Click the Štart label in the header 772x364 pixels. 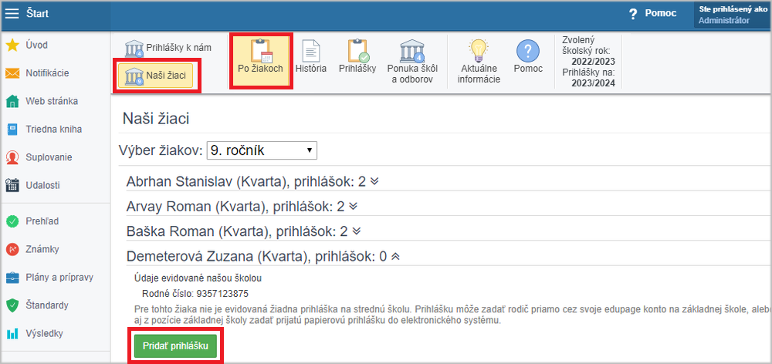point(37,14)
